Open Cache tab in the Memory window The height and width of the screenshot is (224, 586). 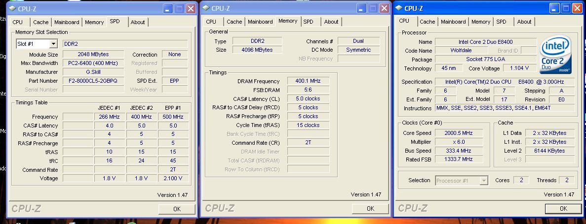point(234,22)
